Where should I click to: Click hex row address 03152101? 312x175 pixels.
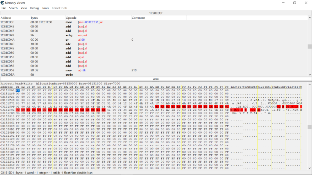coord(7,136)
